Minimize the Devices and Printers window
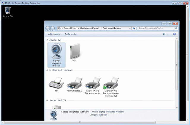 click(164, 24)
